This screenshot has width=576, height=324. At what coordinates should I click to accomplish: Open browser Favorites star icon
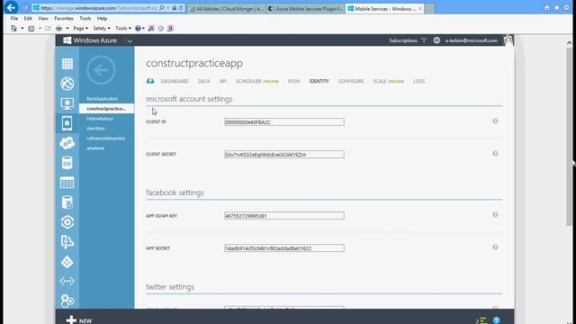(557, 8)
